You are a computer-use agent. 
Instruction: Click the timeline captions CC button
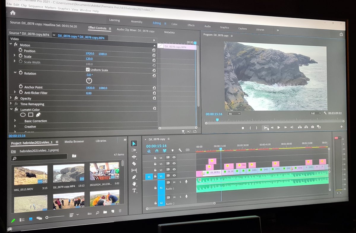(187, 150)
